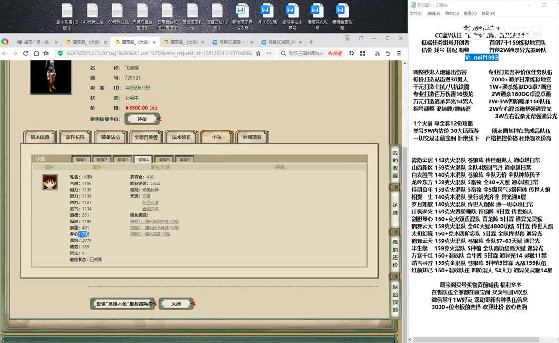
Task: Open desktop file 160炼狱总结
Action: click(117, 14)
